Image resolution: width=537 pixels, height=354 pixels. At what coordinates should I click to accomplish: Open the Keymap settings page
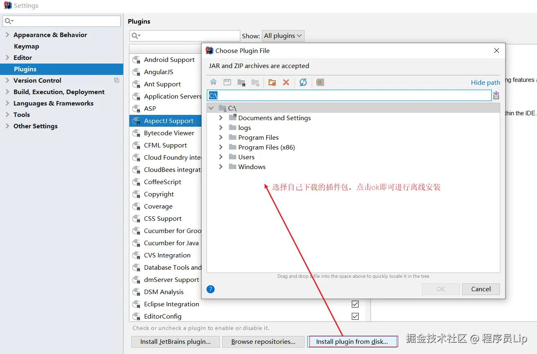pyautogui.click(x=27, y=46)
